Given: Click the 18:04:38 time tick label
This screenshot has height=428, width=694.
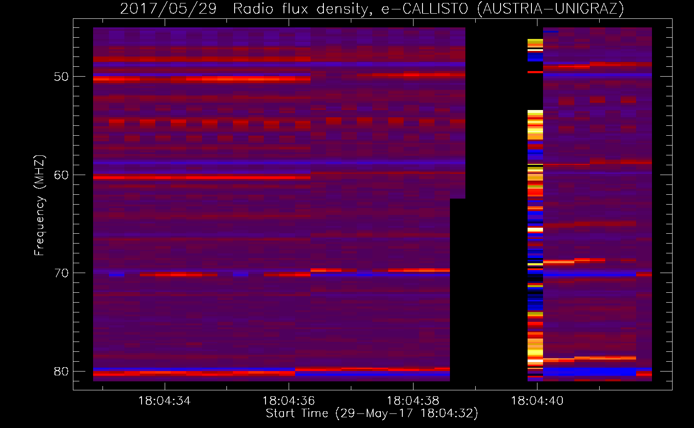Looking at the screenshot, I should tap(413, 401).
